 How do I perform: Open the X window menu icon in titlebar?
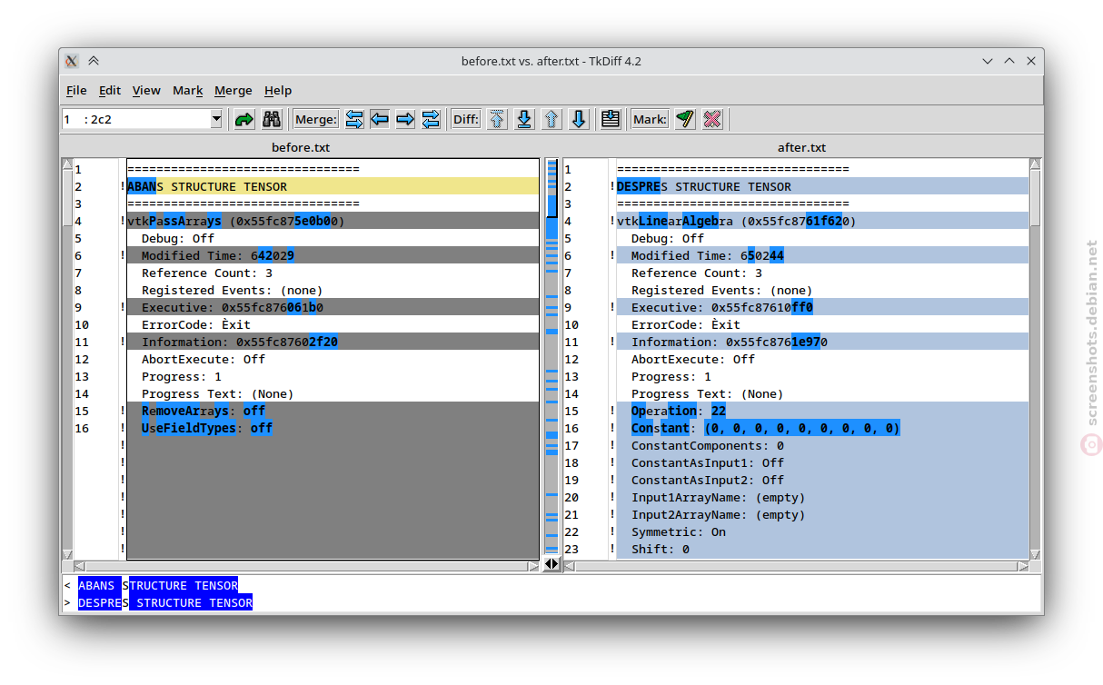(72, 61)
